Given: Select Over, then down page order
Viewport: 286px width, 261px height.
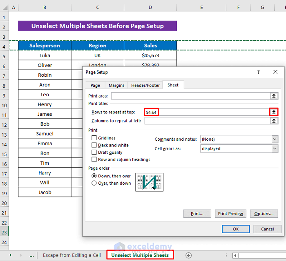Looking at the screenshot, I should [94, 183].
